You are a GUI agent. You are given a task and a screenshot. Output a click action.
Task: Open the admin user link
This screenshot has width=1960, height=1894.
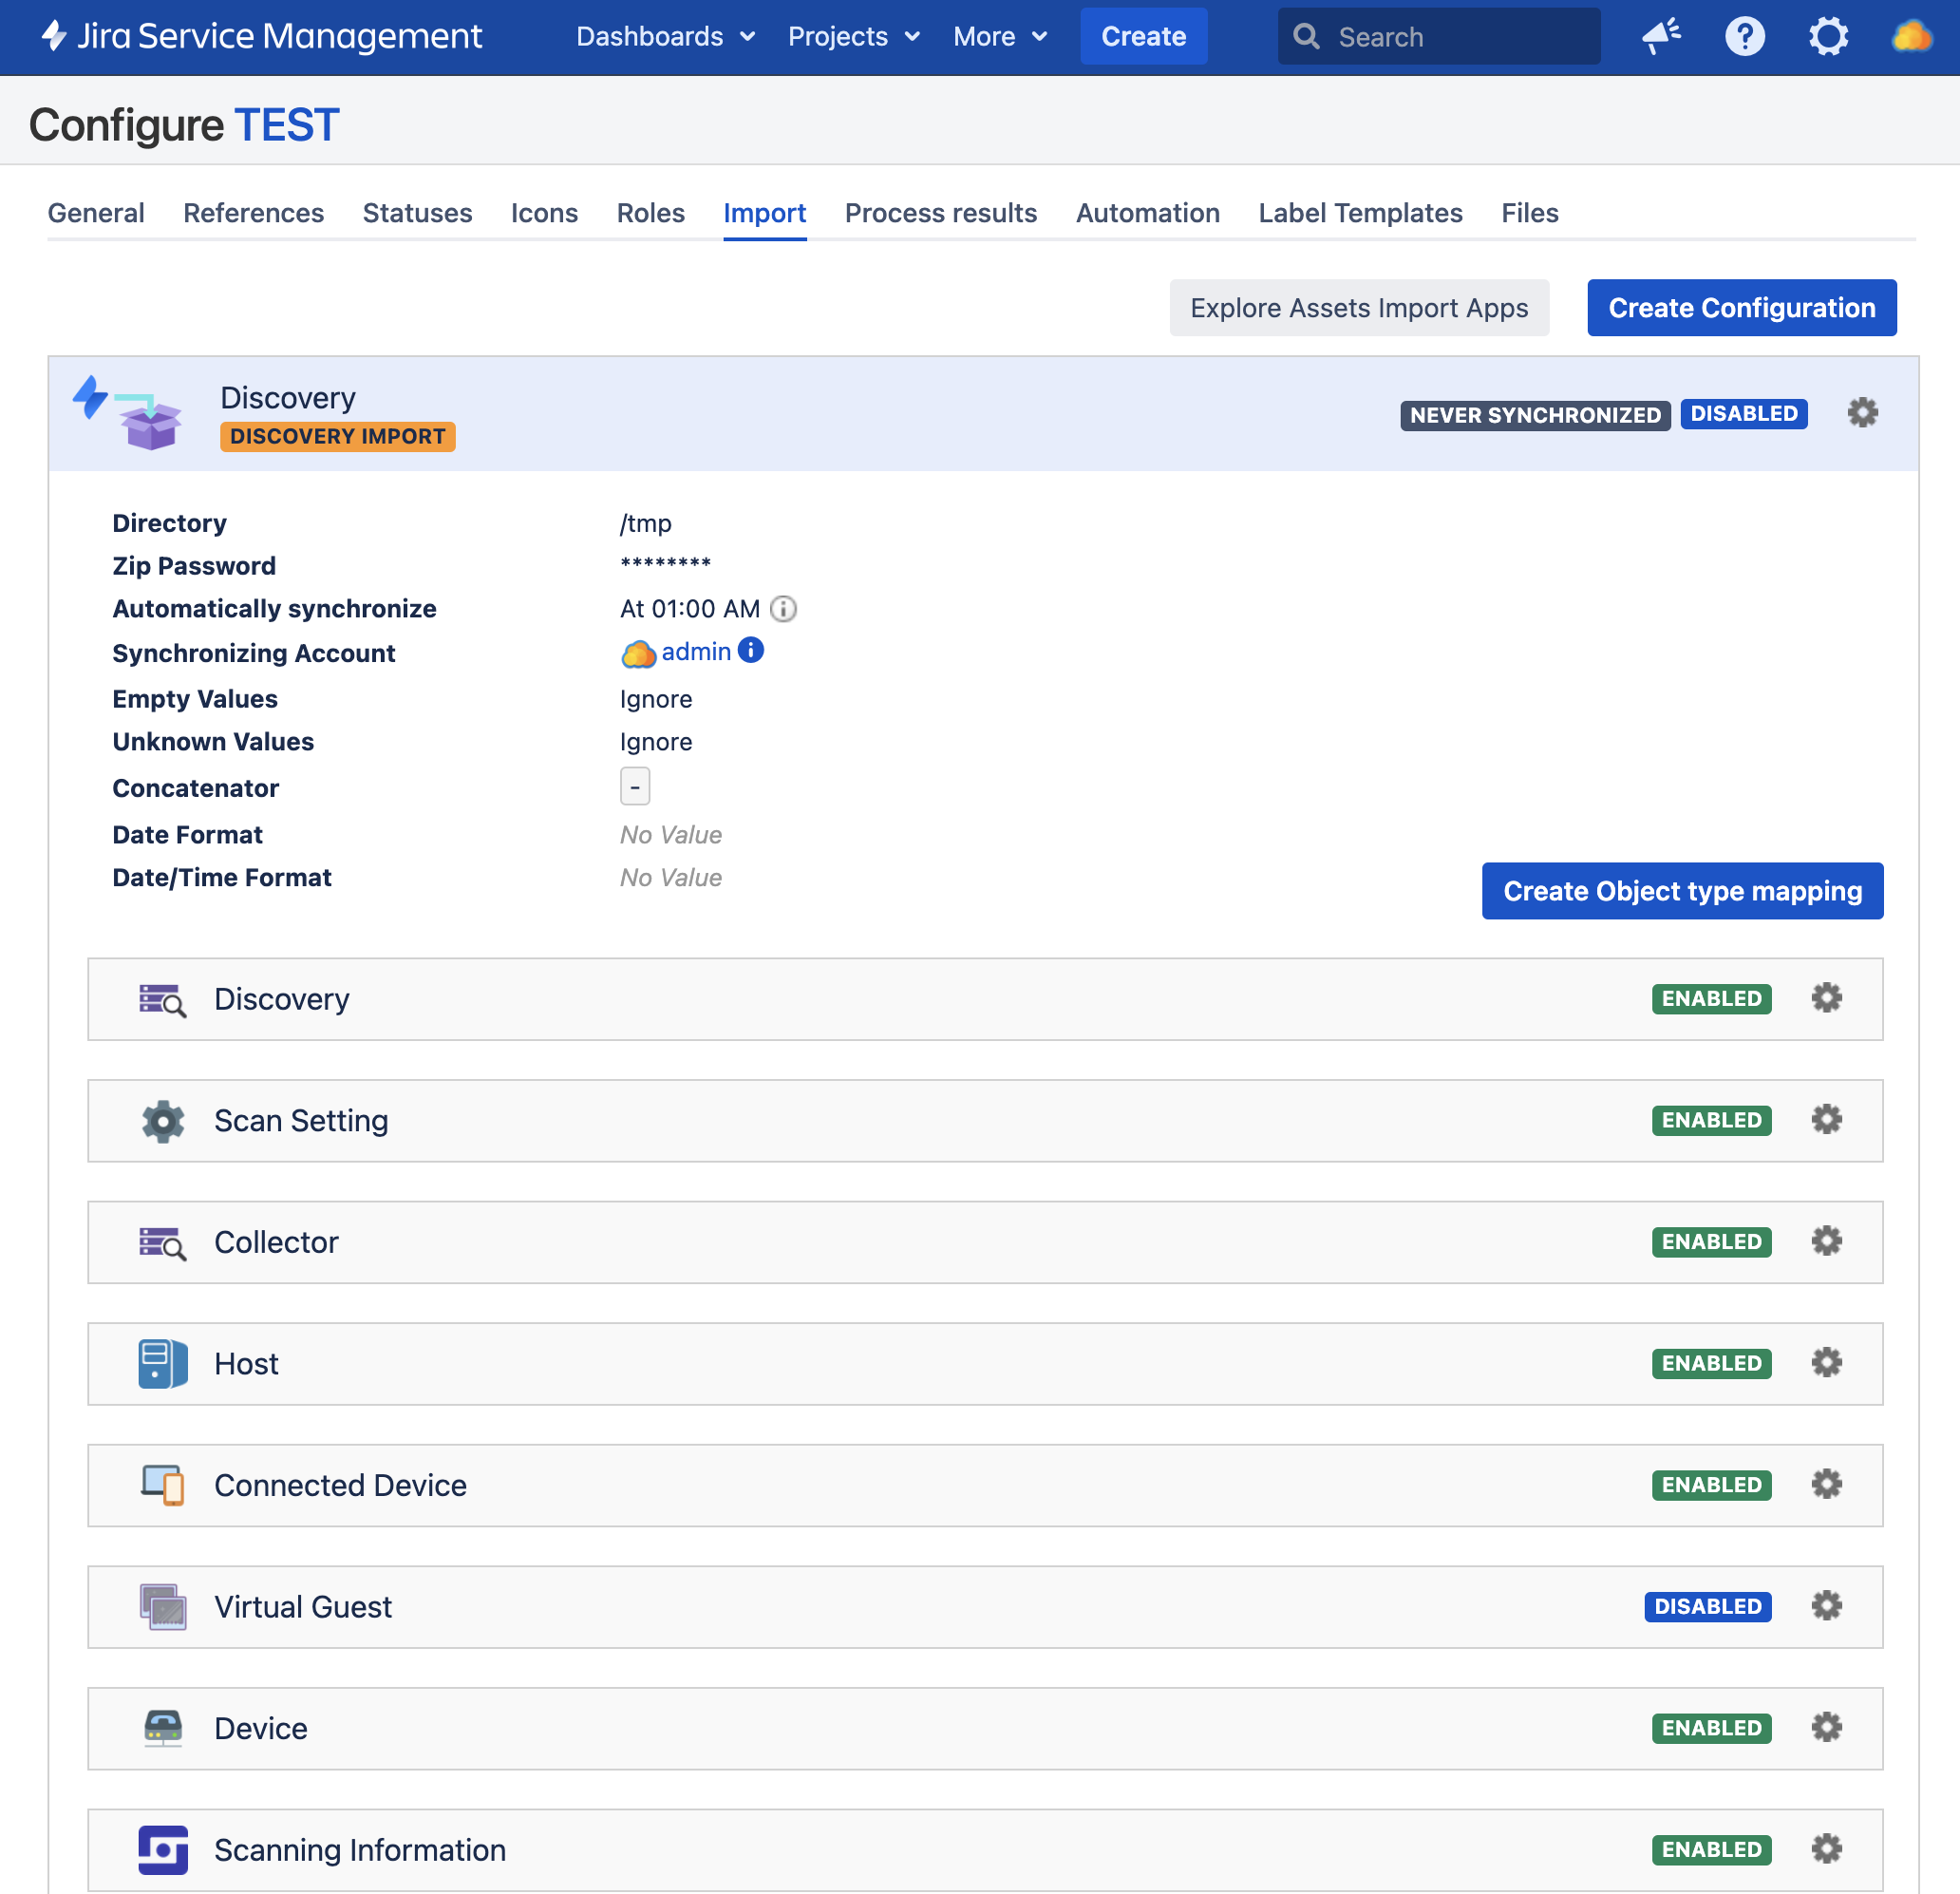click(x=697, y=652)
